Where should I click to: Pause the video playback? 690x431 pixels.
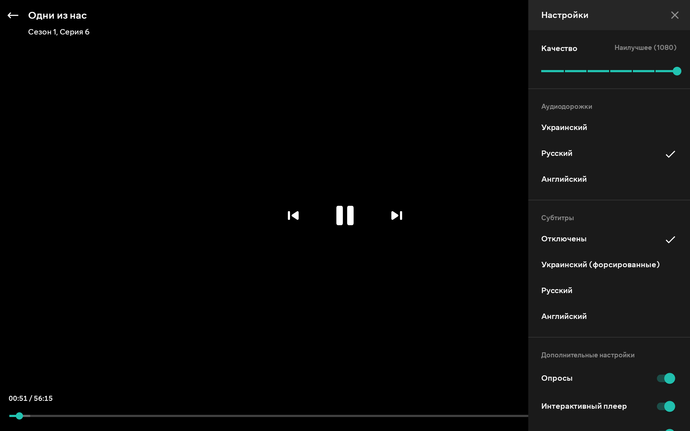click(x=345, y=215)
